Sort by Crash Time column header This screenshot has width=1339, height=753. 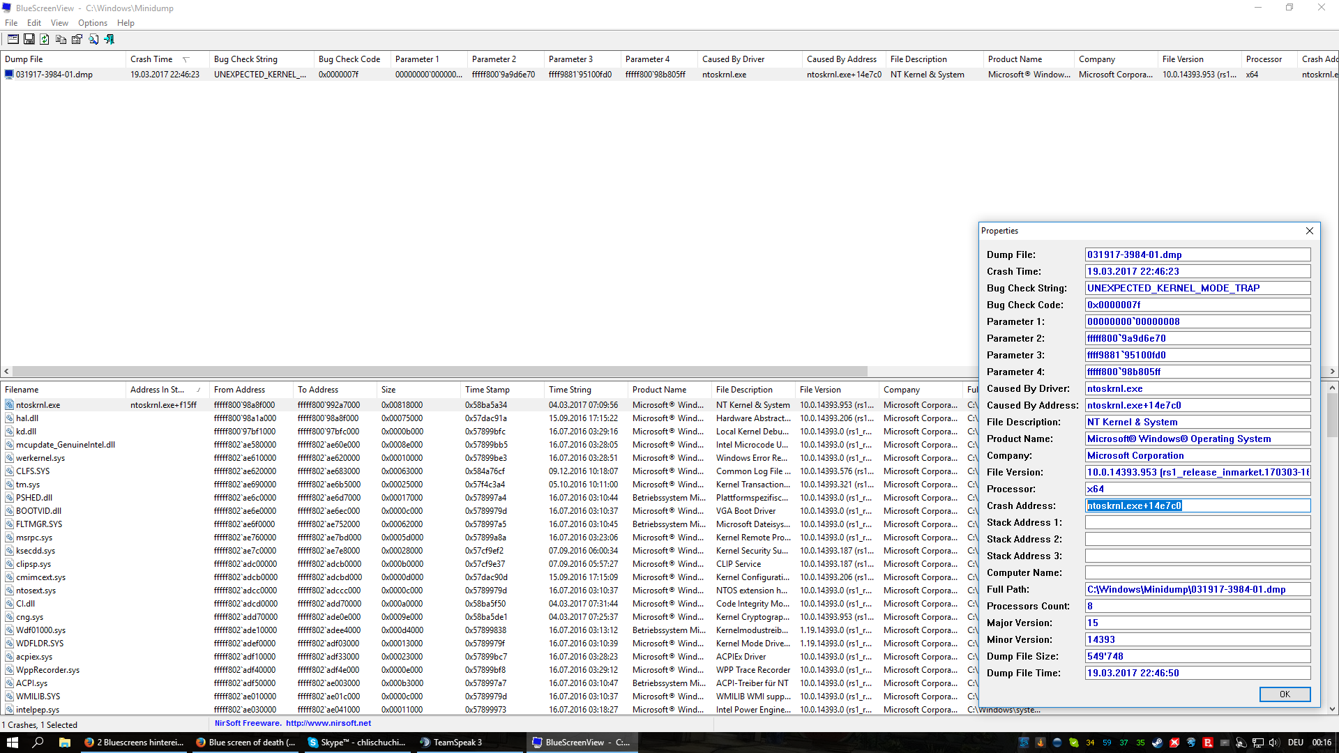pyautogui.click(x=151, y=59)
